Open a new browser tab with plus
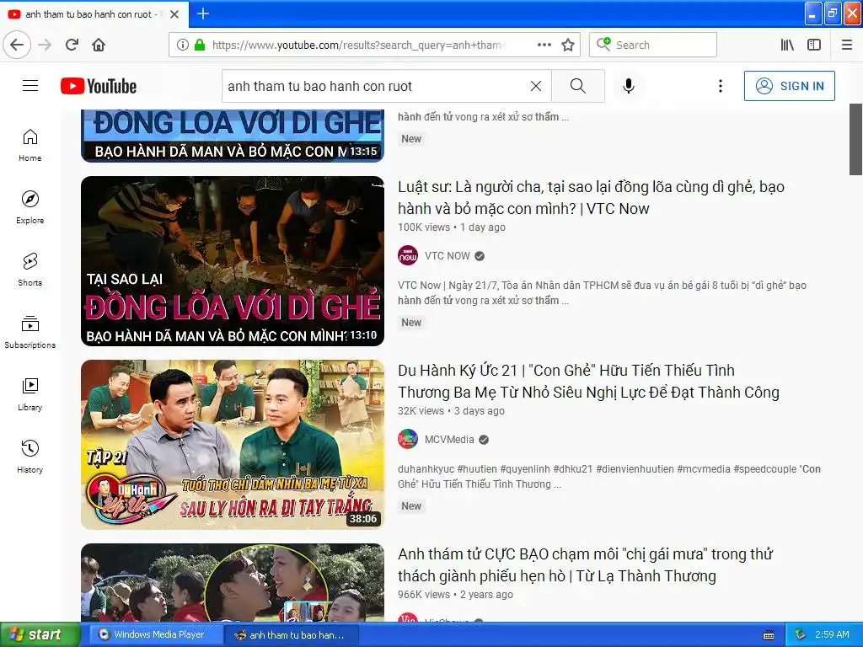The image size is (863, 647). 203,13
